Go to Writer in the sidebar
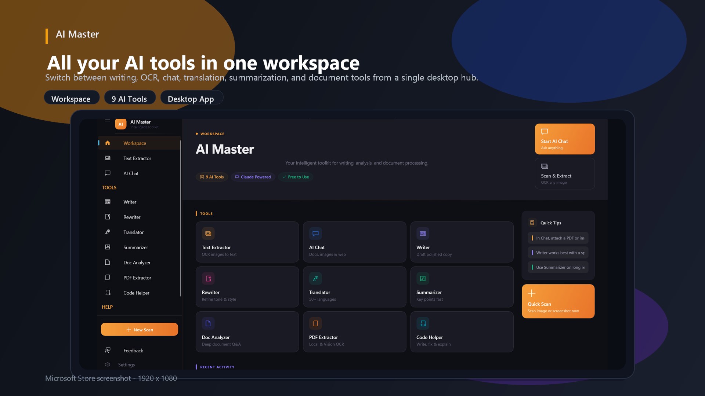705x396 pixels. tap(140, 202)
